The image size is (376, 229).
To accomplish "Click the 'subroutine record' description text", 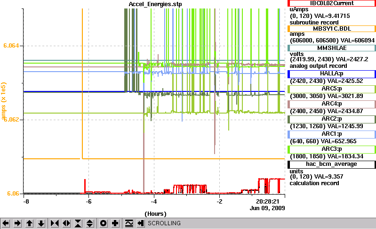I will coord(314,23).
